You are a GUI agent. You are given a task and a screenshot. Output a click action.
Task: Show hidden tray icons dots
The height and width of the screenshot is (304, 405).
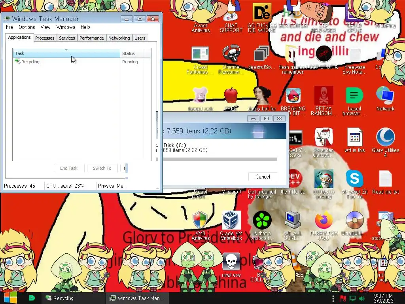pyautogui.click(x=333, y=298)
